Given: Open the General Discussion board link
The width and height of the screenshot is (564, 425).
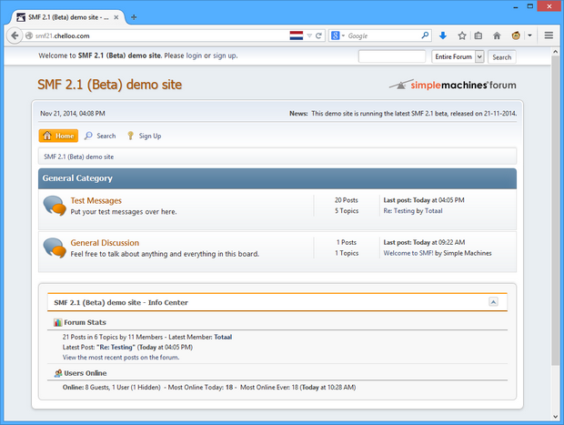Looking at the screenshot, I should [105, 243].
